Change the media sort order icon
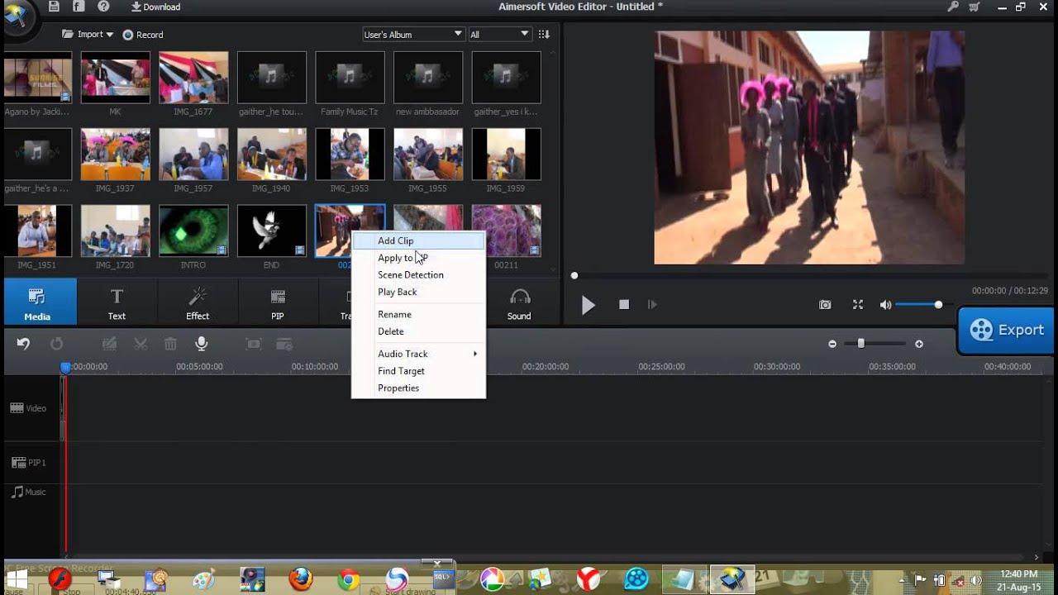This screenshot has width=1058, height=595. (x=544, y=35)
